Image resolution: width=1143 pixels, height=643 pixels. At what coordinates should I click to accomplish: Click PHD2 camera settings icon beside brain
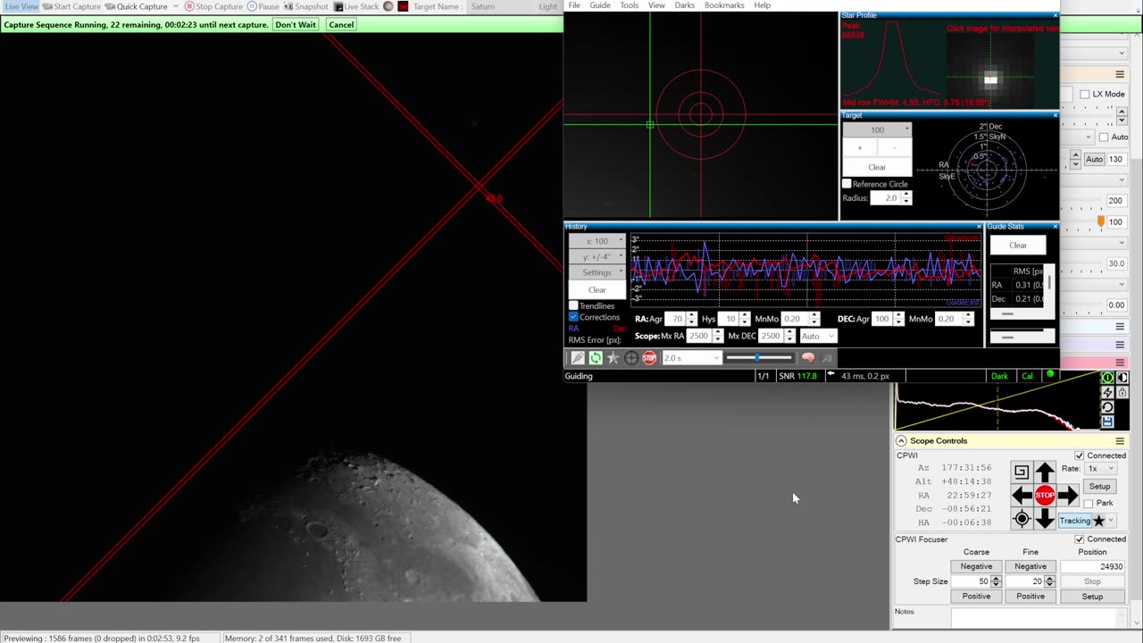click(827, 358)
